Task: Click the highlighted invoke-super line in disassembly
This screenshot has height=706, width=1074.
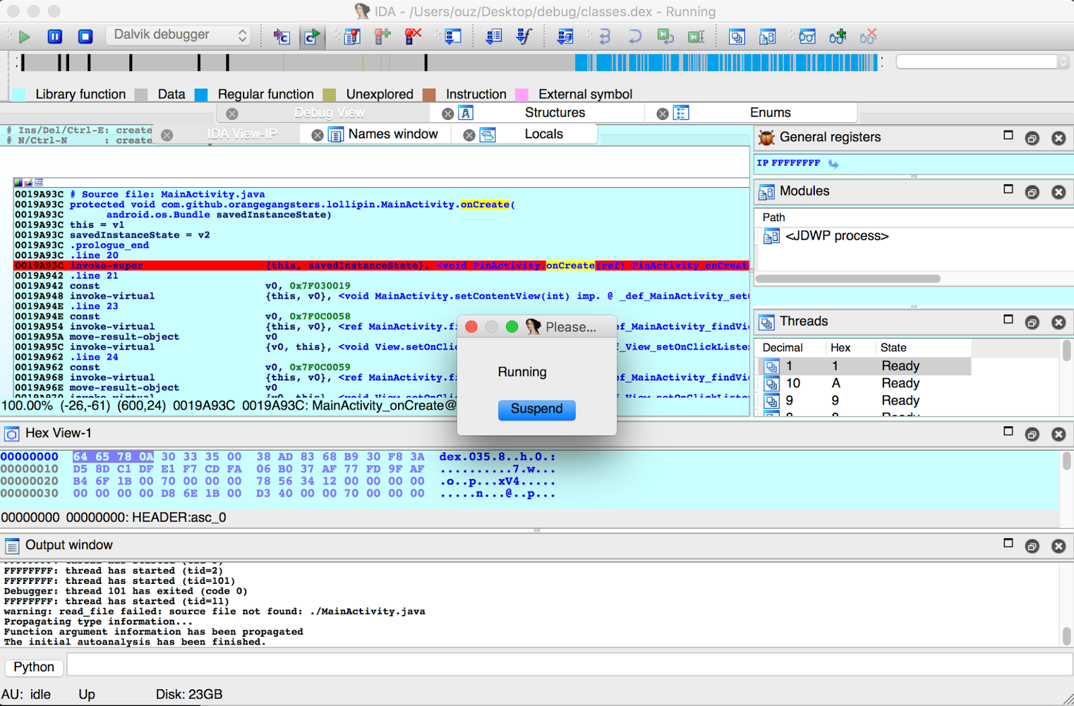Action: 381,266
